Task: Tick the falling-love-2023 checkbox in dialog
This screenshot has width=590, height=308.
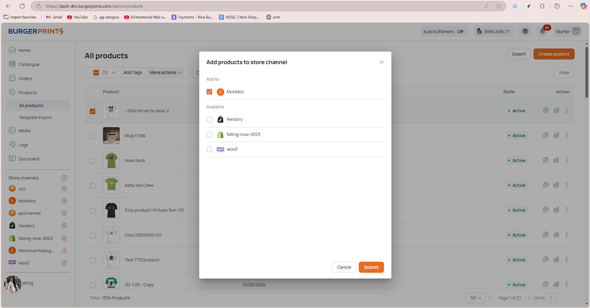Action: tap(209, 135)
